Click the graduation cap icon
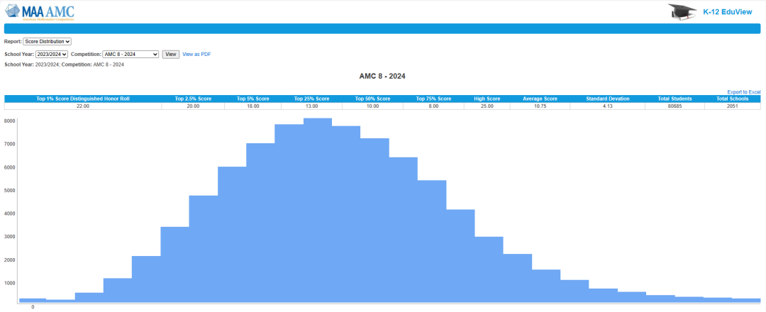The width and height of the screenshot is (766, 312). tap(681, 11)
